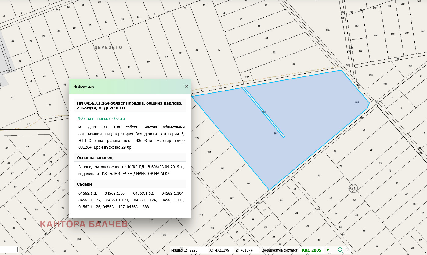Click neighbor ID 04563.1.126

pos(90,207)
